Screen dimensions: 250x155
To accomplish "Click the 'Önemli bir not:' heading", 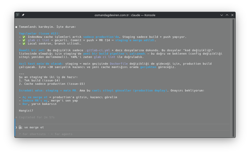I will pyautogui.click(x=32, y=50).
